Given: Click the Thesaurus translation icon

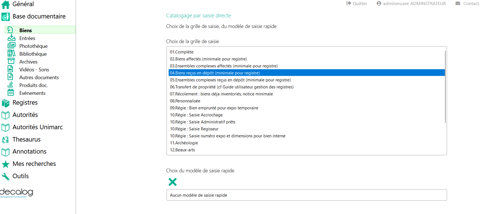Looking at the screenshot, I should point(5,140).
